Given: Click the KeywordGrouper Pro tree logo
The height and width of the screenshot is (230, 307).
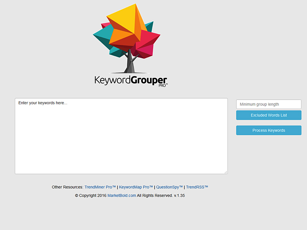Looking at the screenshot, I should (130, 45).
